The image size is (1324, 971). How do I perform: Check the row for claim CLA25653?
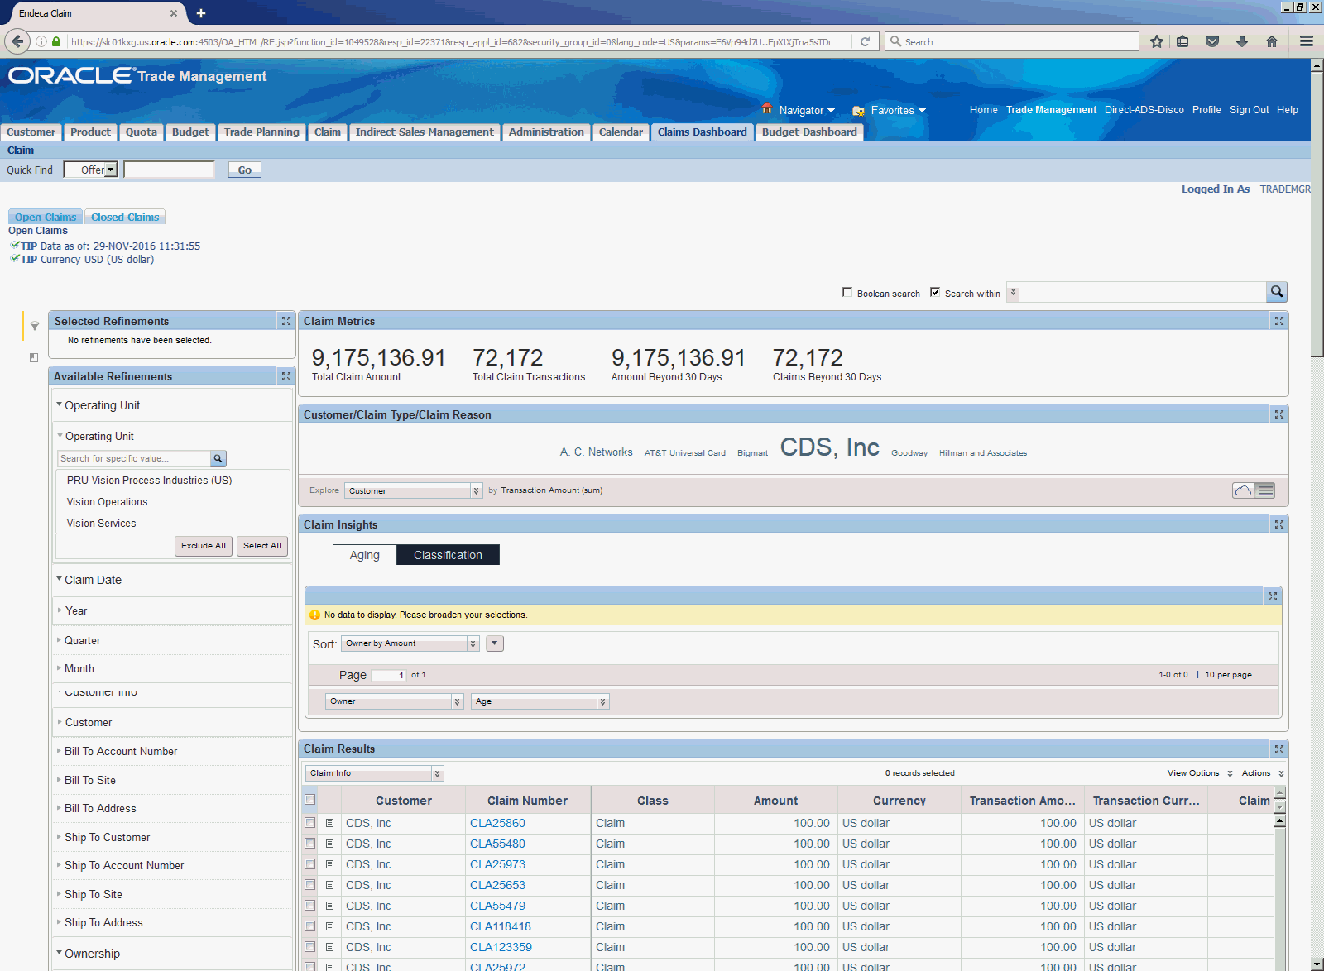310,885
